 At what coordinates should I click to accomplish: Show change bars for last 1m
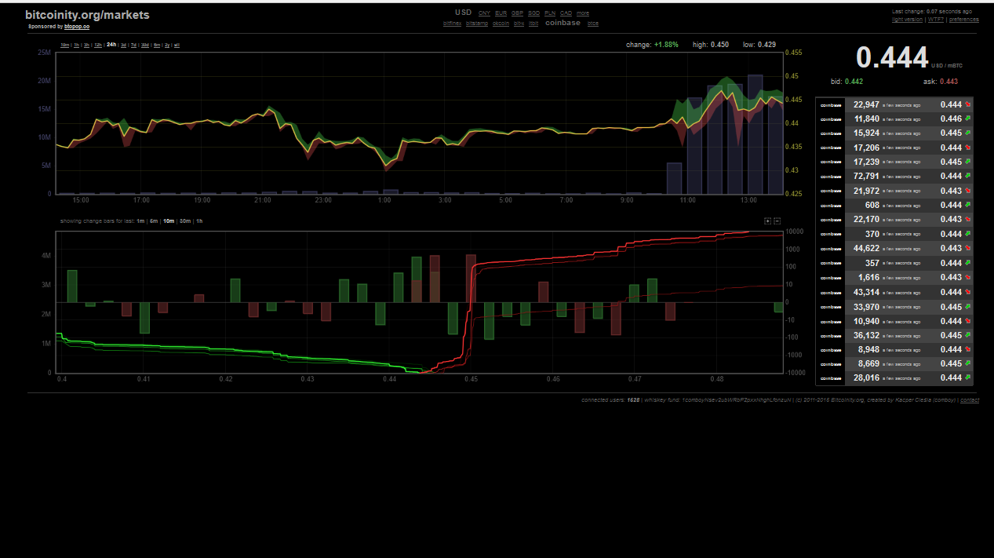pos(140,221)
